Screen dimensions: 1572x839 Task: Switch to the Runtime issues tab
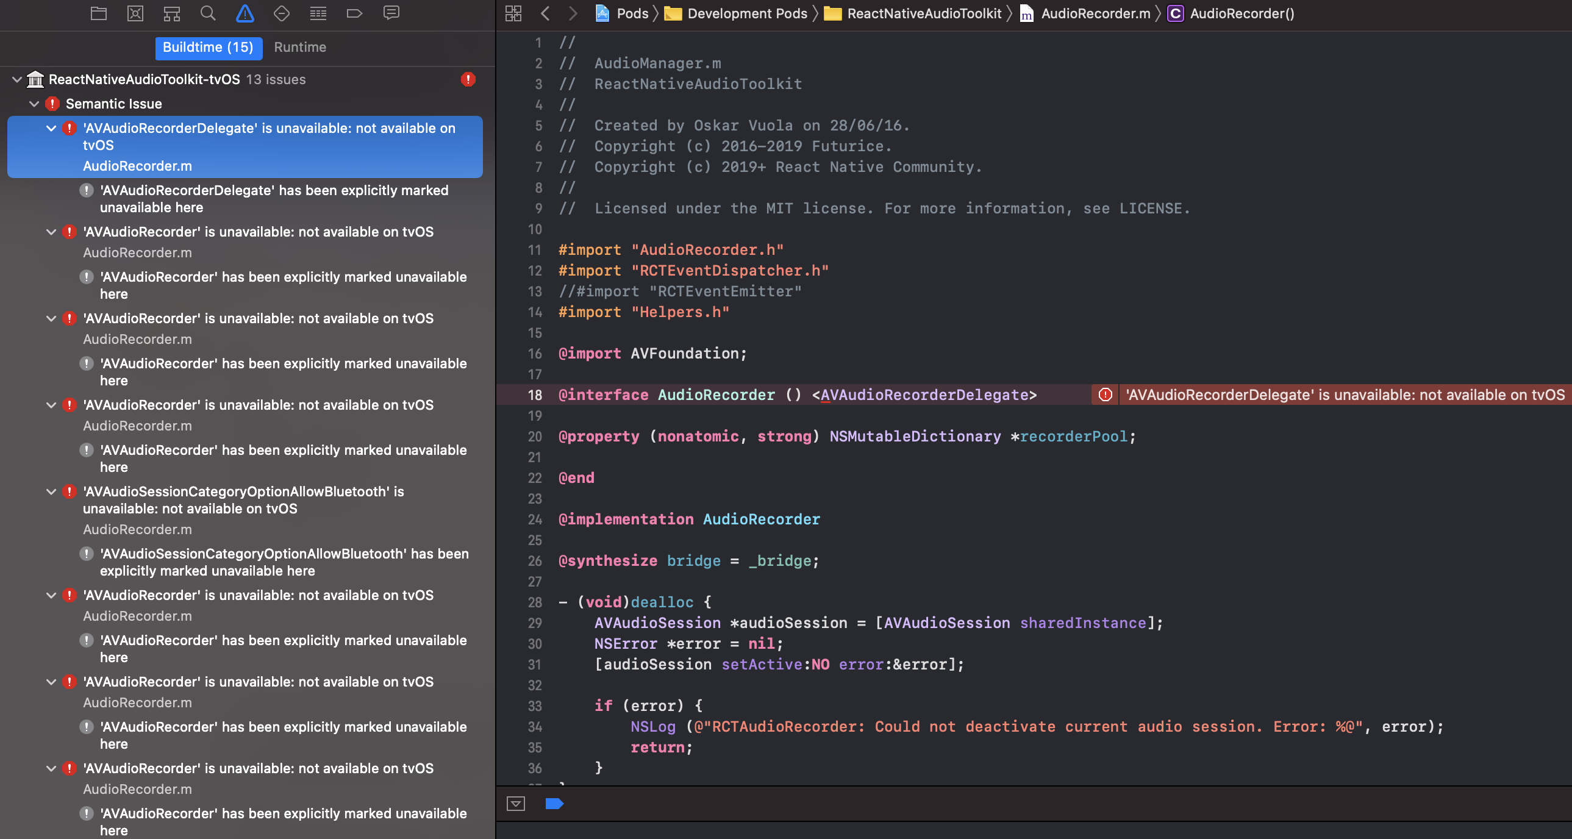(x=299, y=47)
